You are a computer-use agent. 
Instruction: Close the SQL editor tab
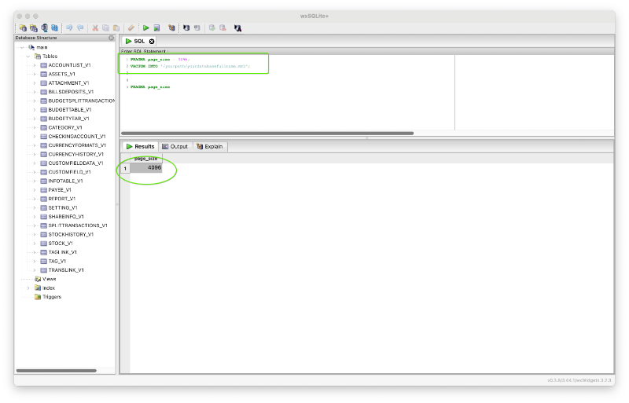[152, 41]
